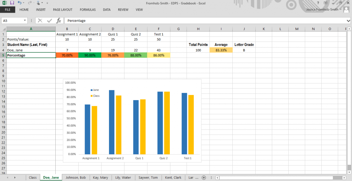Click the Undo arrow icon
Viewport: 352px width, 181px height.
(x=20, y=3)
